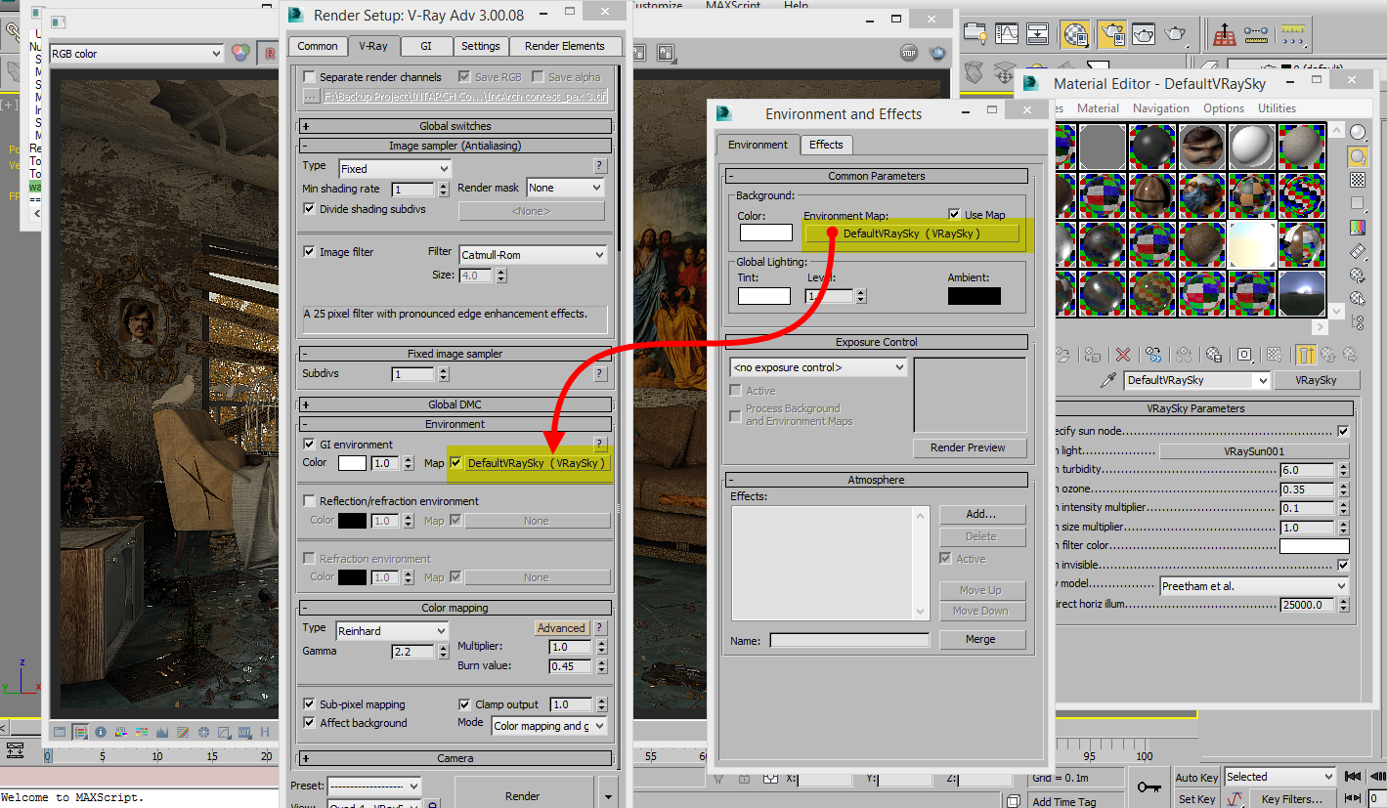Open the Rendered Frame Window icon
The height and width of the screenshot is (808, 1387).
point(1144,34)
